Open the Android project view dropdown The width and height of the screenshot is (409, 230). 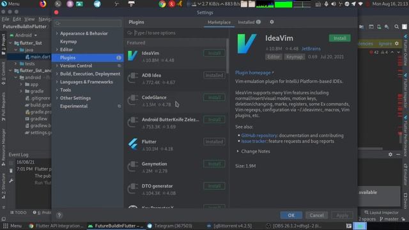tap(24, 35)
